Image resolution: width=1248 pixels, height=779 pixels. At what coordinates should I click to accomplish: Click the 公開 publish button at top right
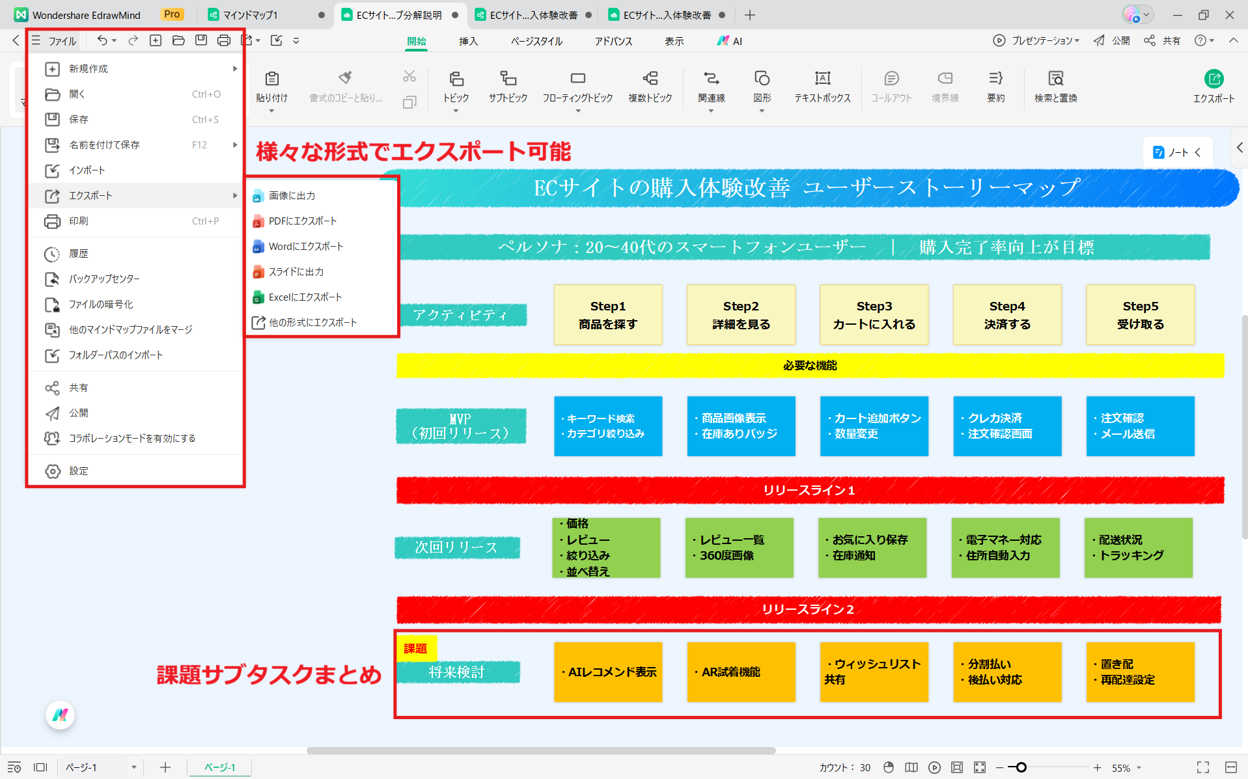click(1112, 40)
